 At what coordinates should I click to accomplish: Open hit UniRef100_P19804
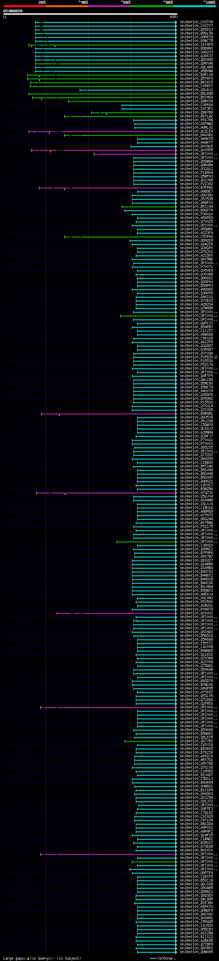tap(196, 173)
